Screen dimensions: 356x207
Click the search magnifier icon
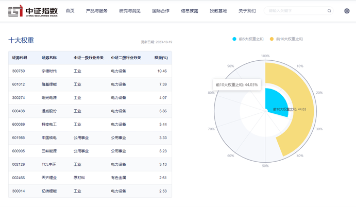(329, 11)
